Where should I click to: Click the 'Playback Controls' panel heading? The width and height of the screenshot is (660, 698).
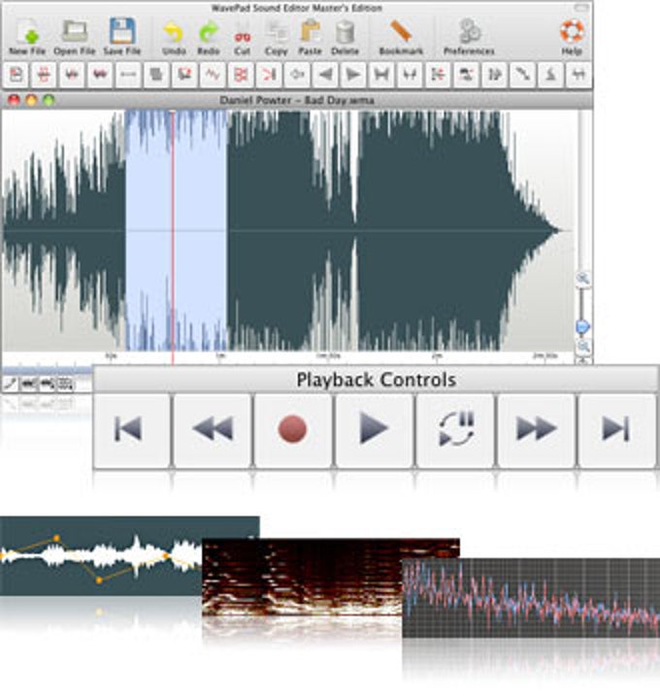[x=376, y=380]
